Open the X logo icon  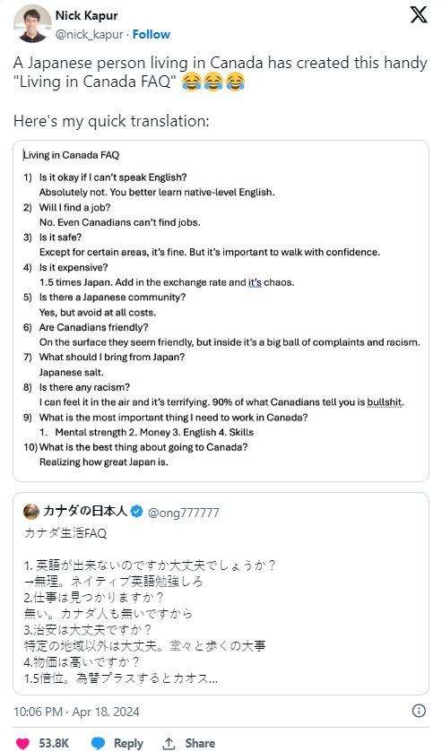pos(419,15)
